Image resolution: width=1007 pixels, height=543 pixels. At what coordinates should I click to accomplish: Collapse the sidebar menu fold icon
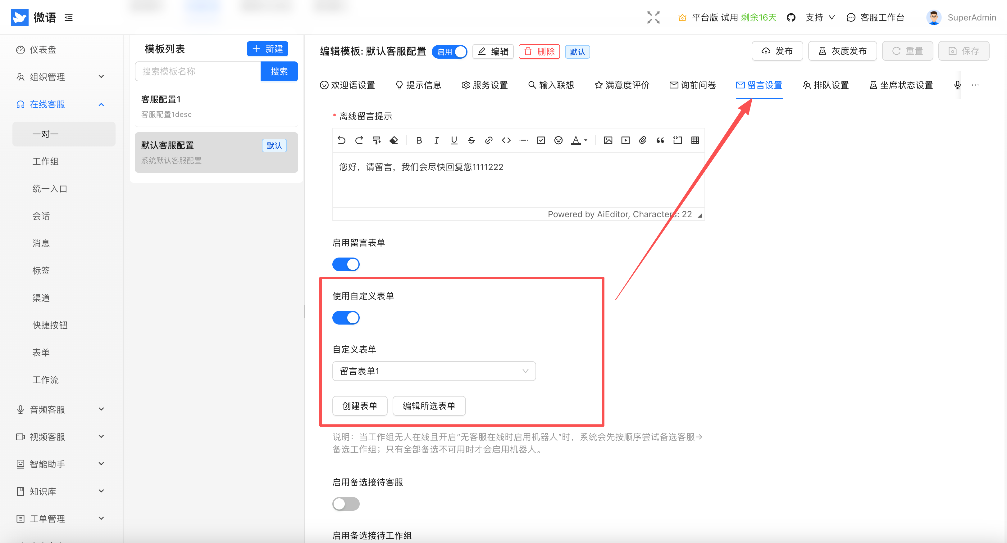(69, 18)
